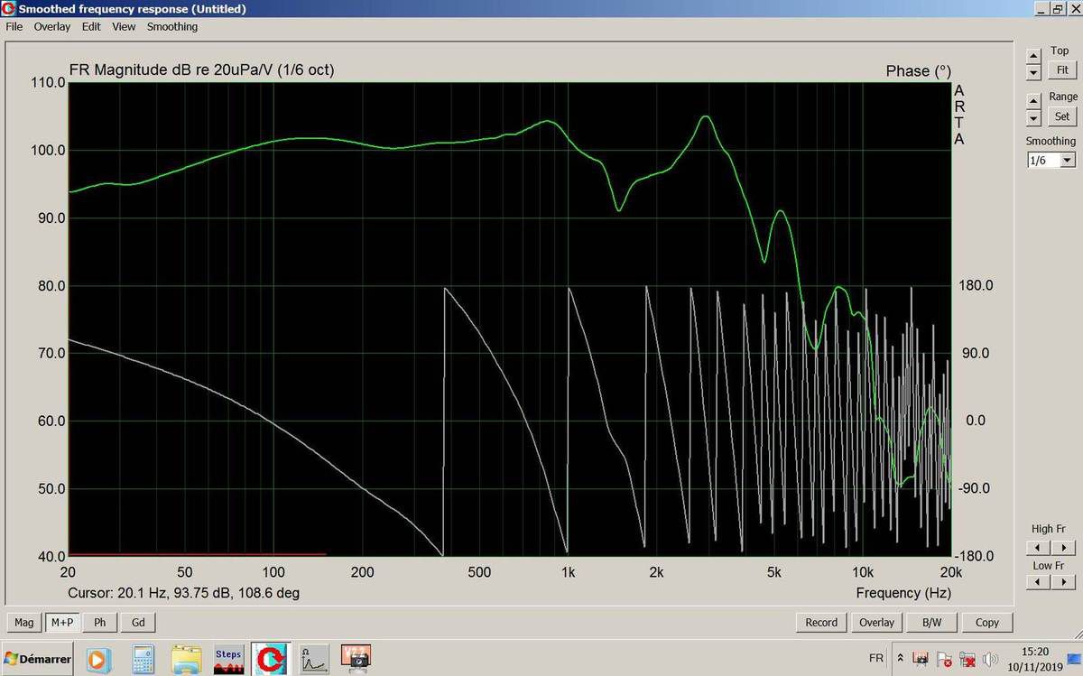The width and height of the screenshot is (1083, 676).
Task: Open the LIMP impedance curve taskbar icon
Action: point(314,659)
